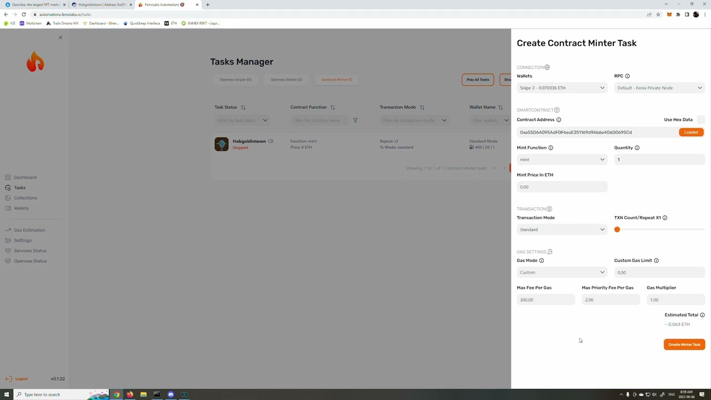Click the function name filter funnel icon
Screen dimensions: 711x400
point(355,121)
